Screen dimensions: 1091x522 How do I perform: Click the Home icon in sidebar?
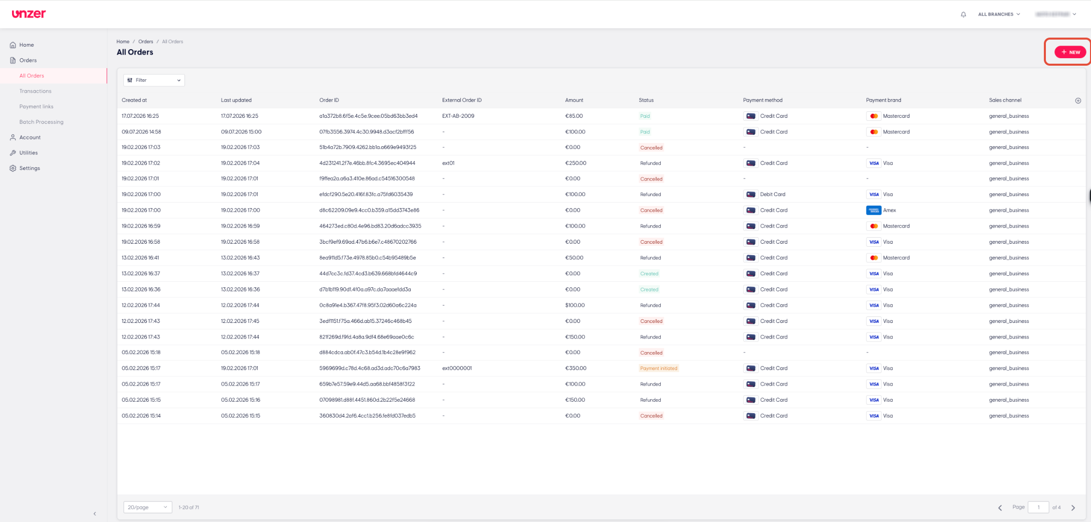(13, 45)
